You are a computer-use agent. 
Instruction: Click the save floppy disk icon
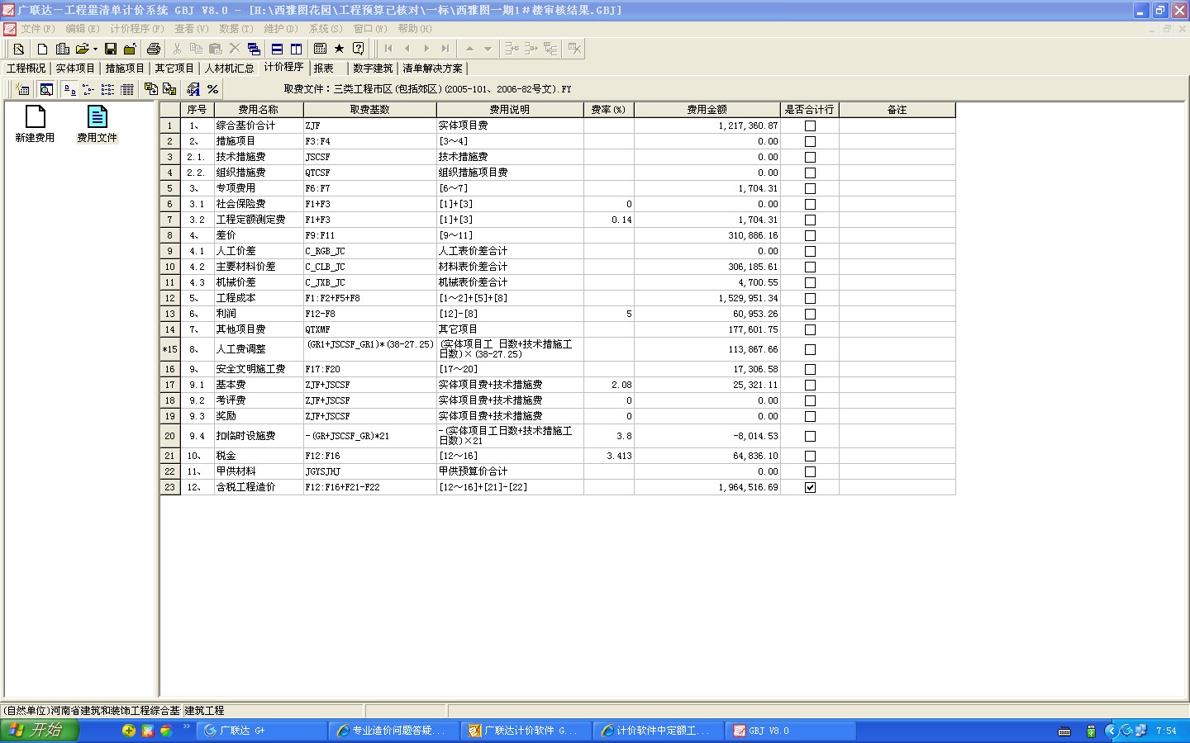point(110,49)
